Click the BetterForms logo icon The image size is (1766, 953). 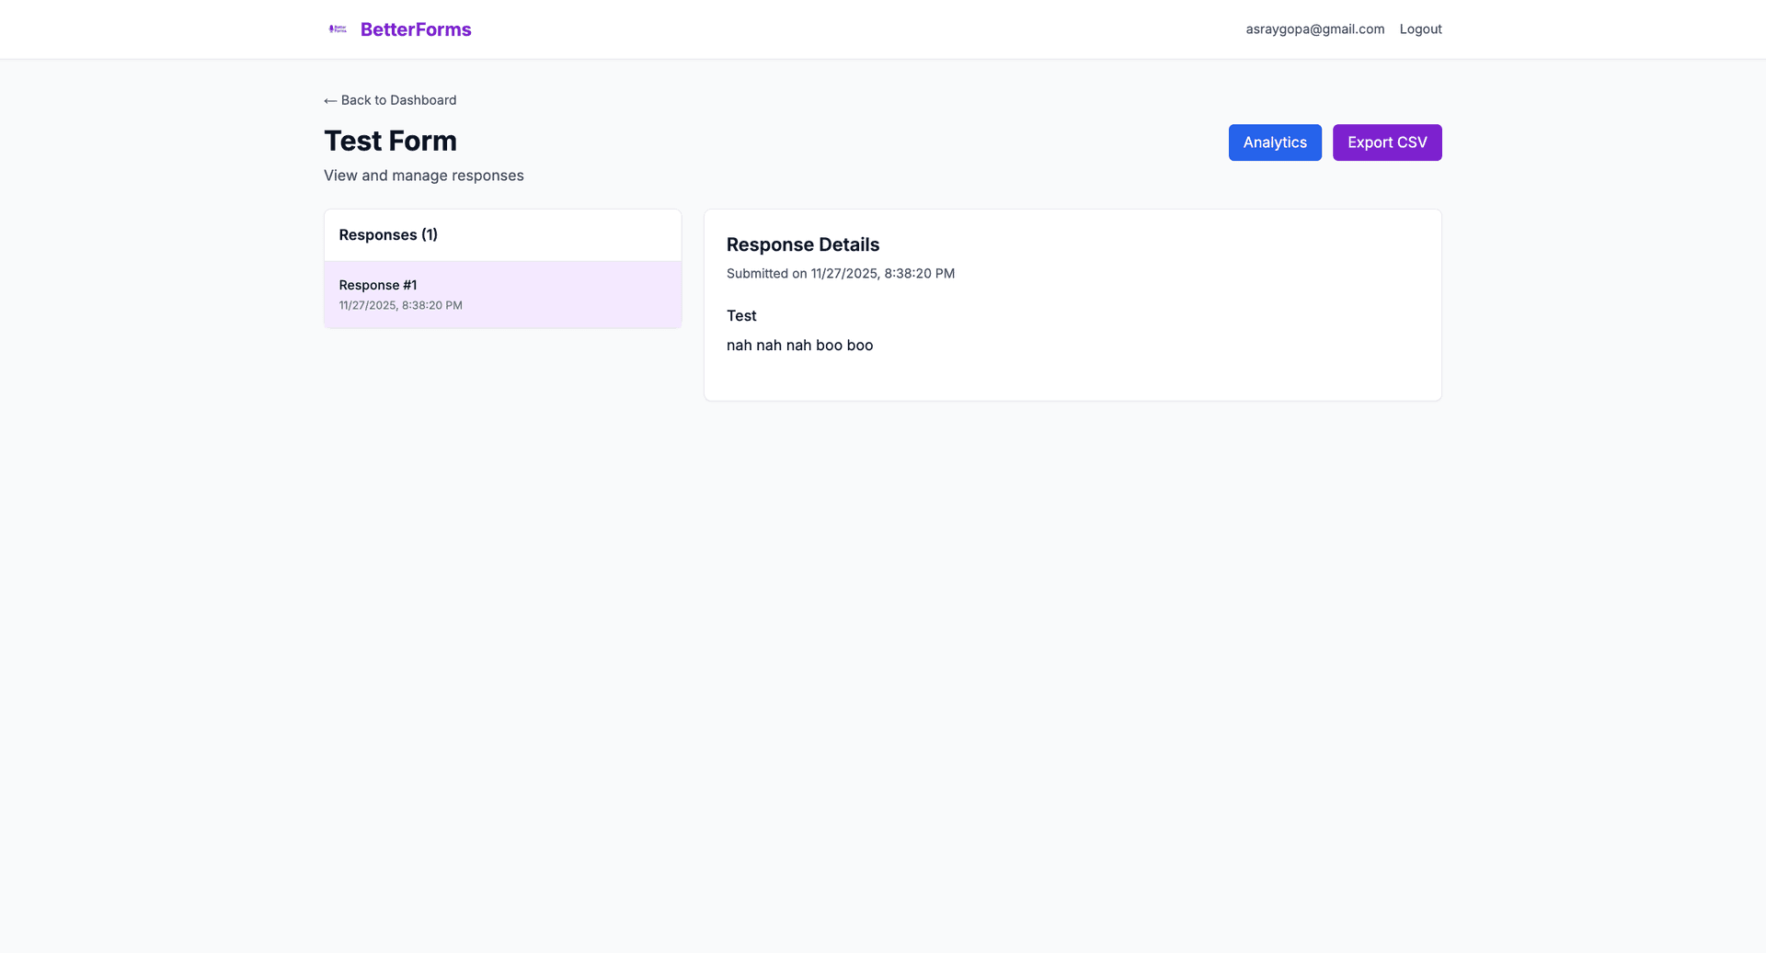[x=337, y=28]
